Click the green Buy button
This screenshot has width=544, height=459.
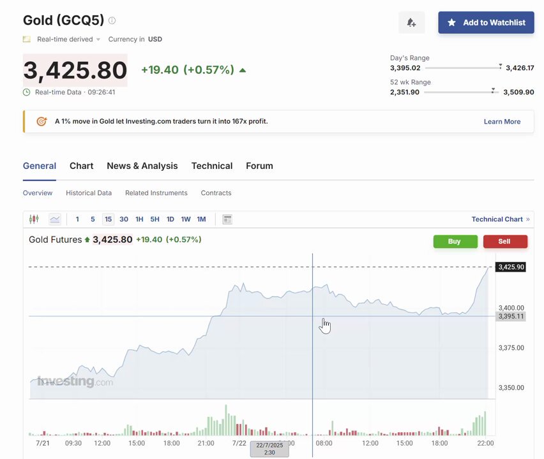[x=455, y=242]
